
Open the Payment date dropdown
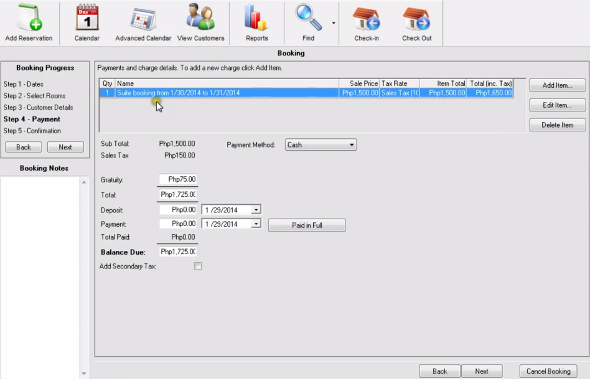coord(257,223)
